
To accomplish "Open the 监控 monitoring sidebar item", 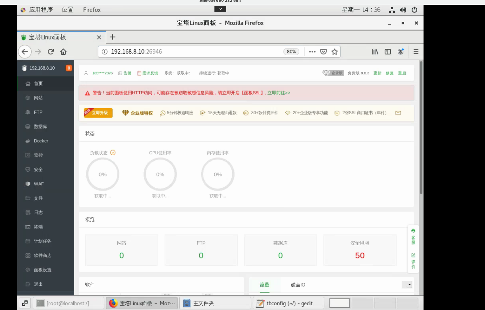I will [45, 155].
